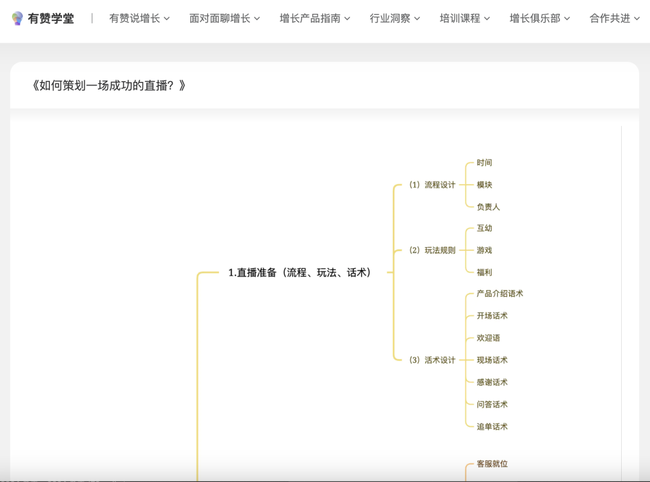Image resolution: width=650 pixels, height=482 pixels.
Task: Expand the 培训课程 chevron
Action: pyautogui.click(x=487, y=18)
